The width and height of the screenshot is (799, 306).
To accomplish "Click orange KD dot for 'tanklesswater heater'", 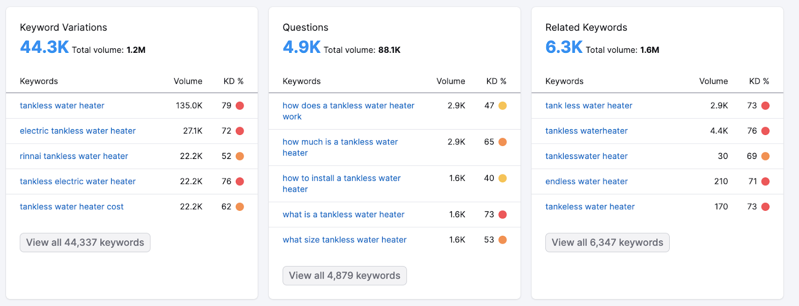I will pyautogui.click(x=765, y=156).
